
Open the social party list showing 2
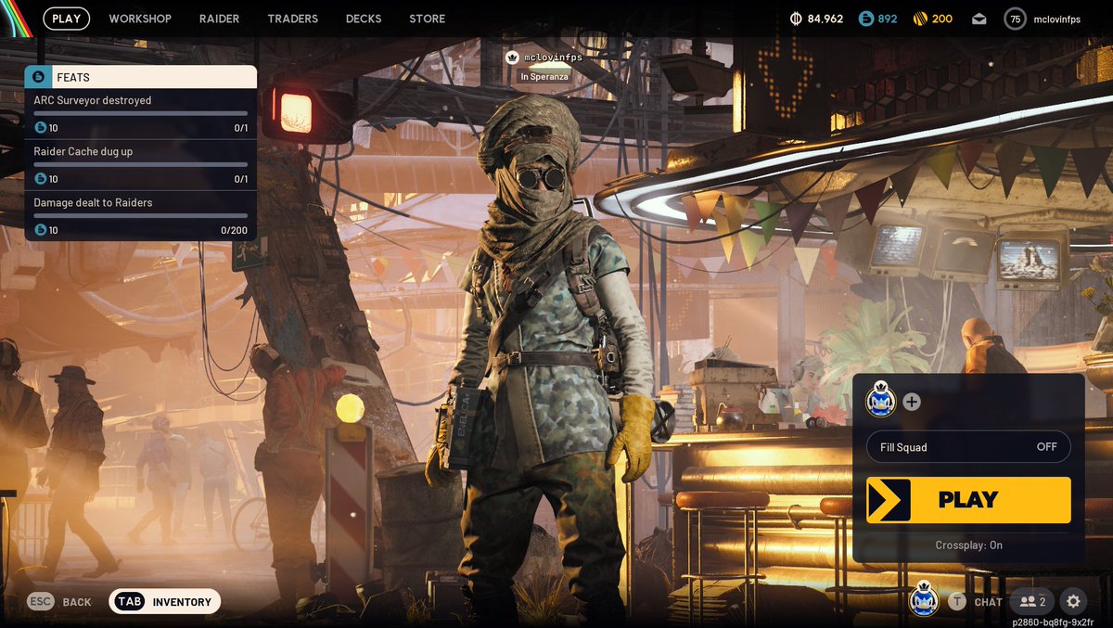(x=1032, y=601)
